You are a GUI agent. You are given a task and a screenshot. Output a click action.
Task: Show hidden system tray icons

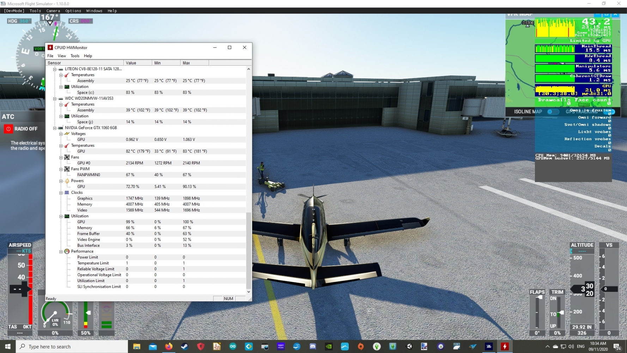[547, 347]
